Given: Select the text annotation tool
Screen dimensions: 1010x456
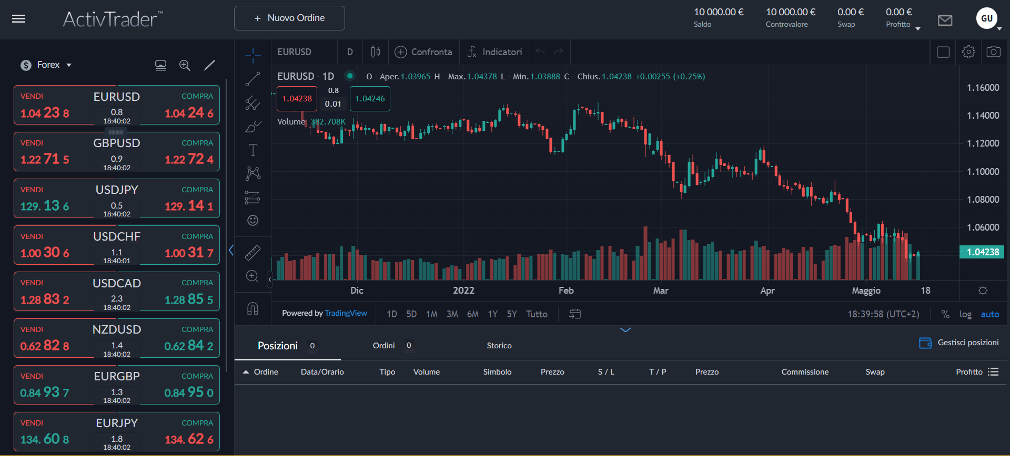Looking at the screenshot, I should click(253, 150).
